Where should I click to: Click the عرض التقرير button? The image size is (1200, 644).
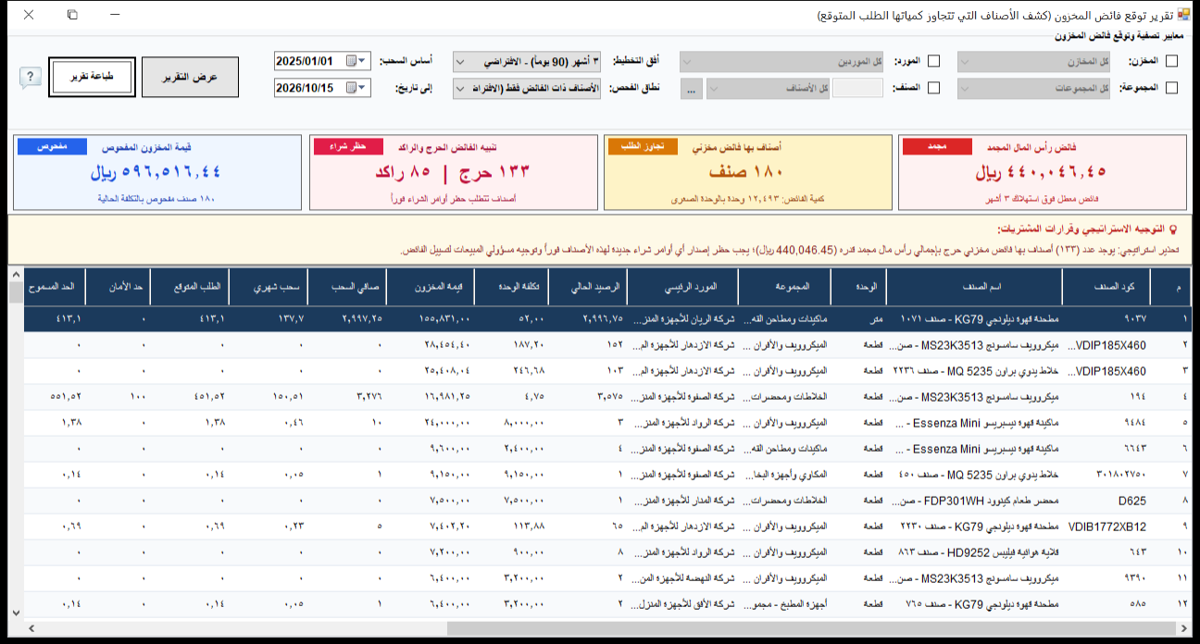pos(190,77)
